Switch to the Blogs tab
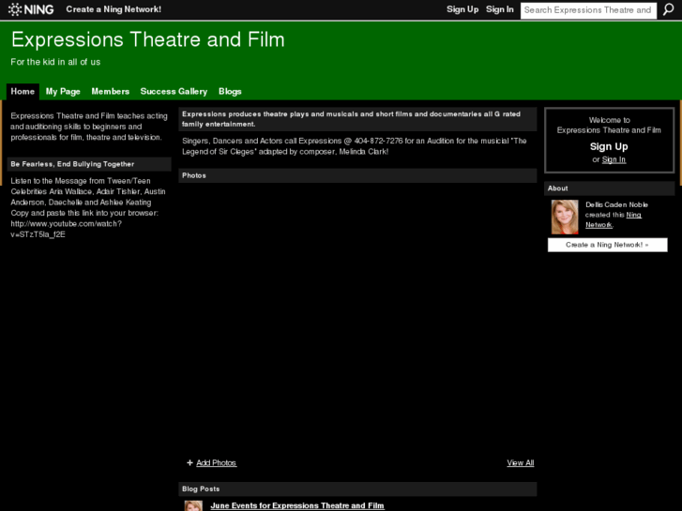Viewport: 682px width, 511px height. pyautogui.click(x=230, y=91)
